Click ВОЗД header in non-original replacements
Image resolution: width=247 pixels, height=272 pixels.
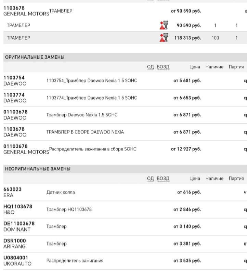click(x=163, y=178)
